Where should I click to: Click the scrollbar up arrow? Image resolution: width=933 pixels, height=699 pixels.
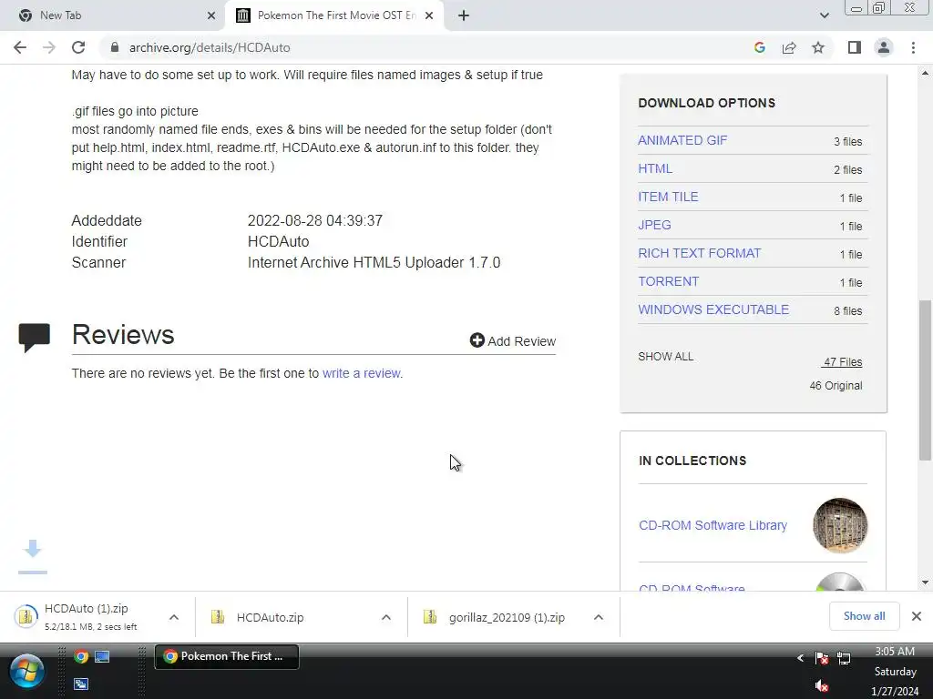tap(925, 73)
